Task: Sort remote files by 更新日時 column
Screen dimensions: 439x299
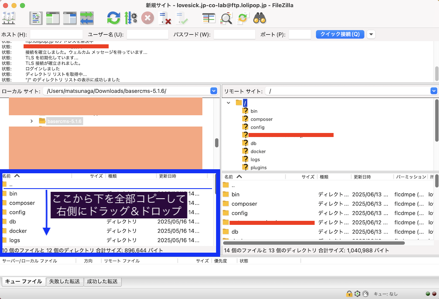Action: tap(372, 177)
